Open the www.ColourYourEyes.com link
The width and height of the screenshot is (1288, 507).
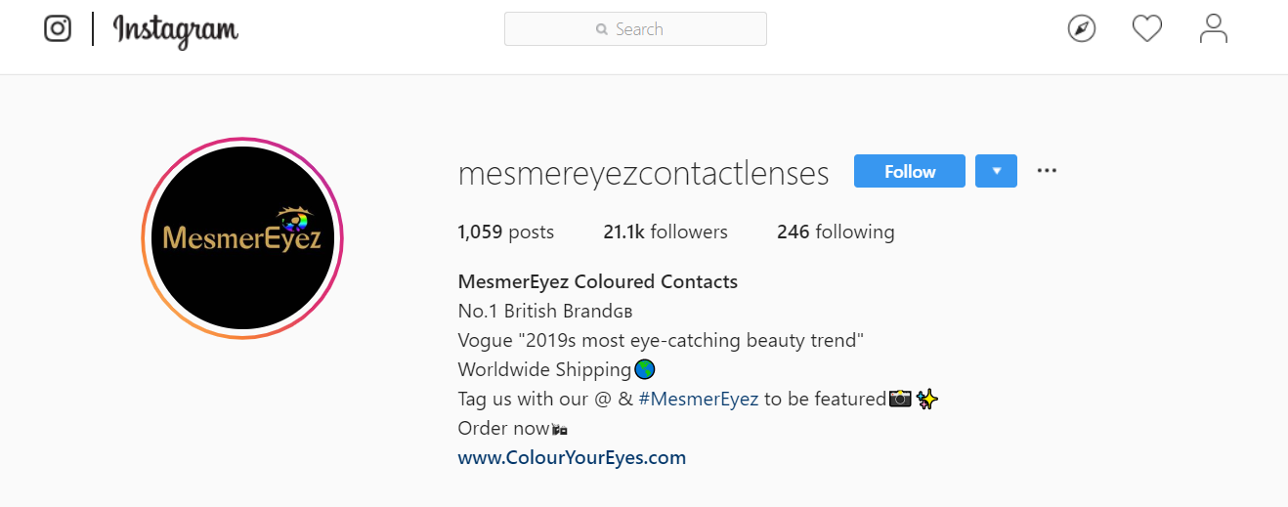[572, 457]
